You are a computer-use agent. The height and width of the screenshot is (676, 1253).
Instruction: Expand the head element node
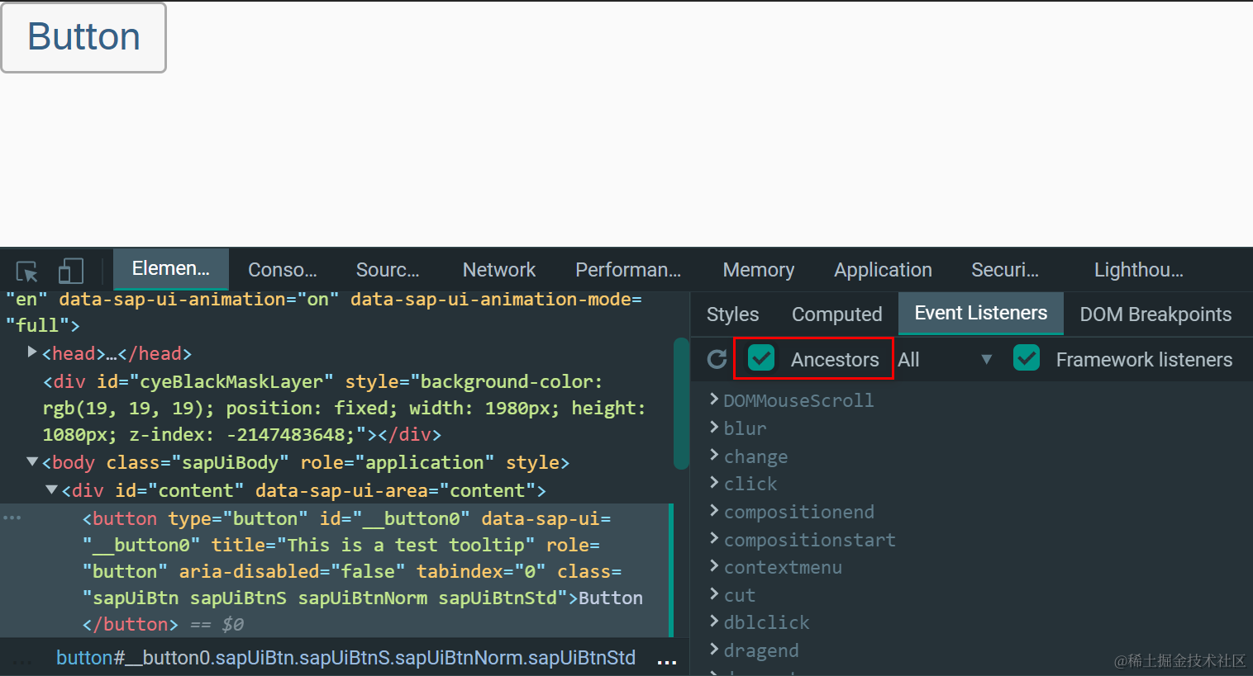click(32, 352)
